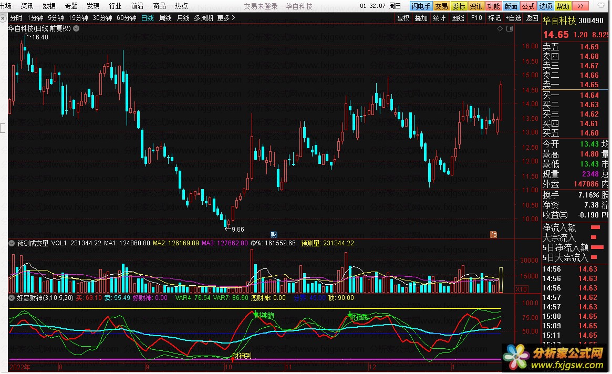
Task: Close the chart panel with the X icon
Action: tap(3, 18)
